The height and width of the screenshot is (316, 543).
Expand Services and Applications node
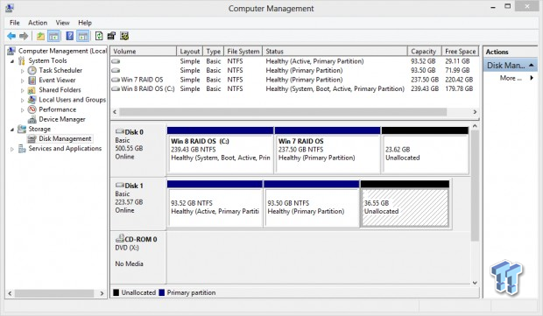click(x=12, y=149)
